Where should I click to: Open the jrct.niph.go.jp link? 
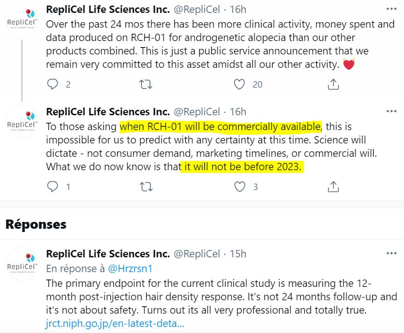click(115, 323)
